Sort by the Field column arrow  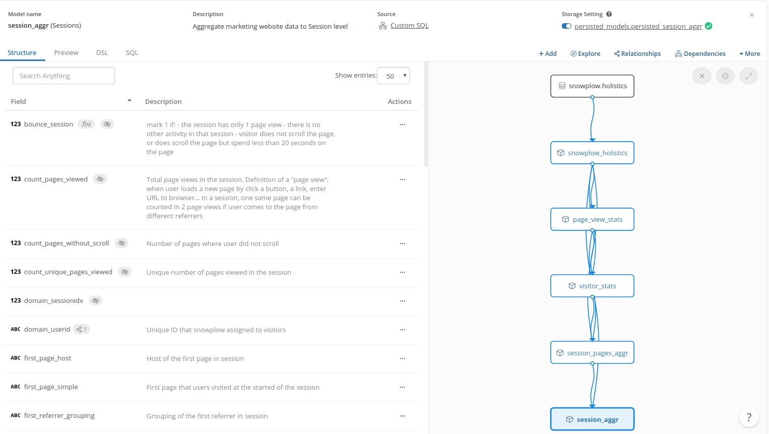coord(130,101)
